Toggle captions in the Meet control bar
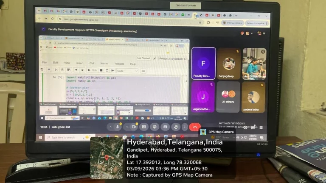The width and height of the screenshot is (326, 183). point(165,127)
